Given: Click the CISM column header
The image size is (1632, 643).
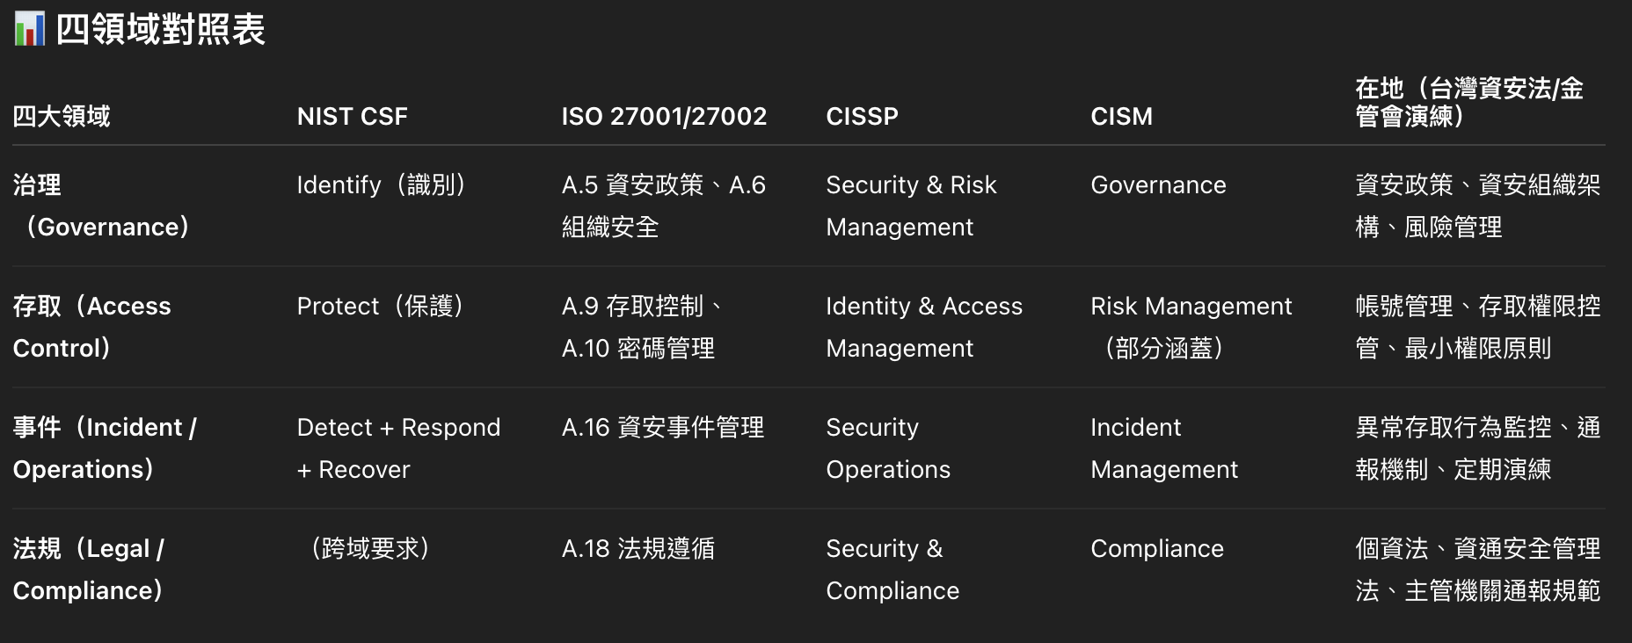Looking at the screenshot, I should [1122, 116].
